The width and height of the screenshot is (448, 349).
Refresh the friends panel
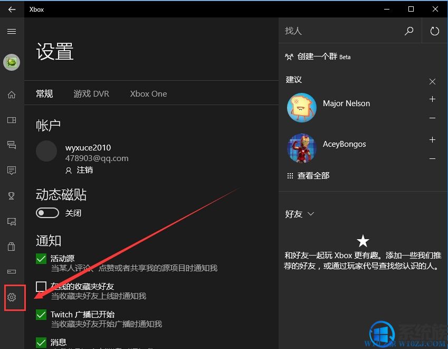(x=435, y=31)
